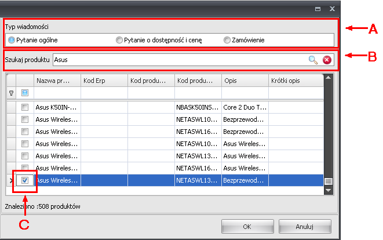Tick checkbox in NETASWL16 Bezprzewod row
The width and height of the screenshot is (383, 240).
pyautogui.click(x=25, y=132)
